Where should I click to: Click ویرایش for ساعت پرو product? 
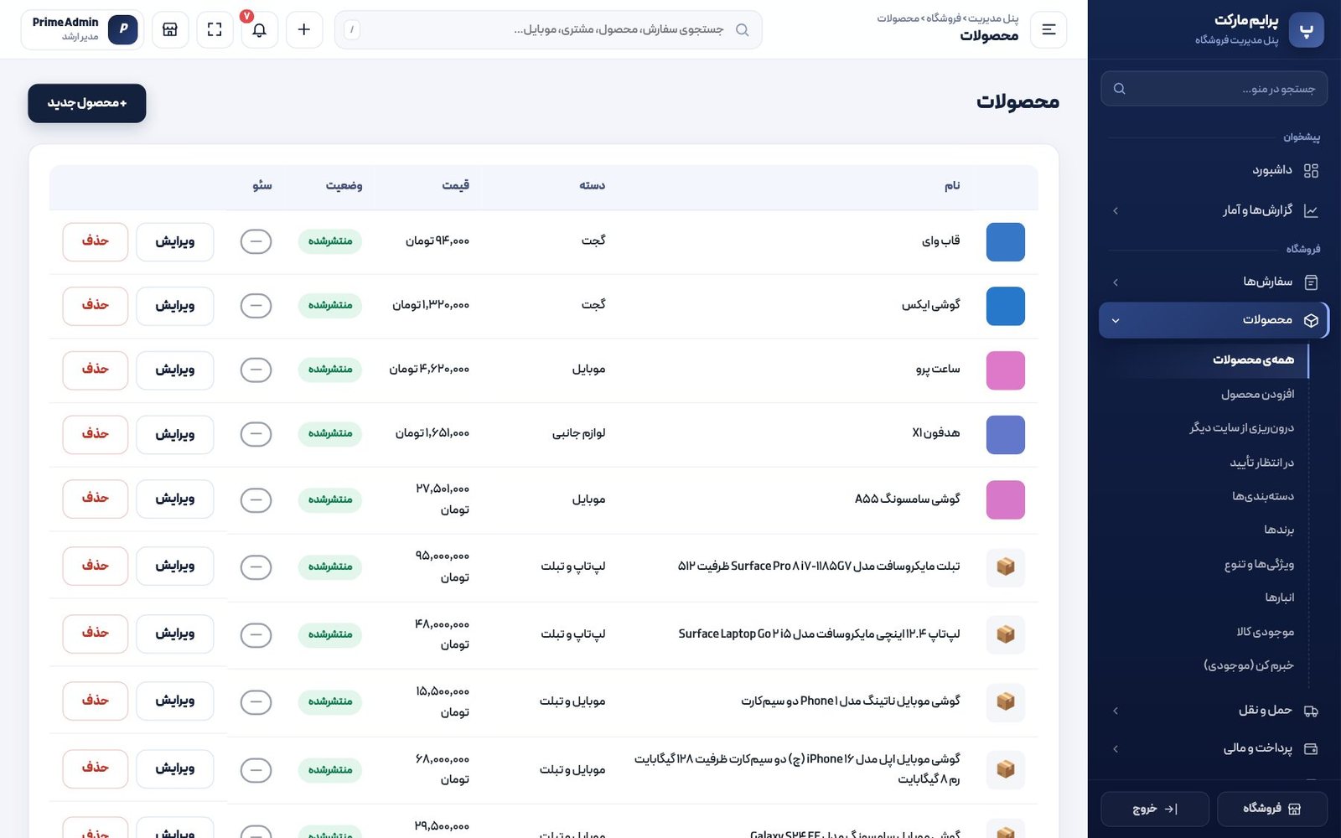click(x=175, y=370)
